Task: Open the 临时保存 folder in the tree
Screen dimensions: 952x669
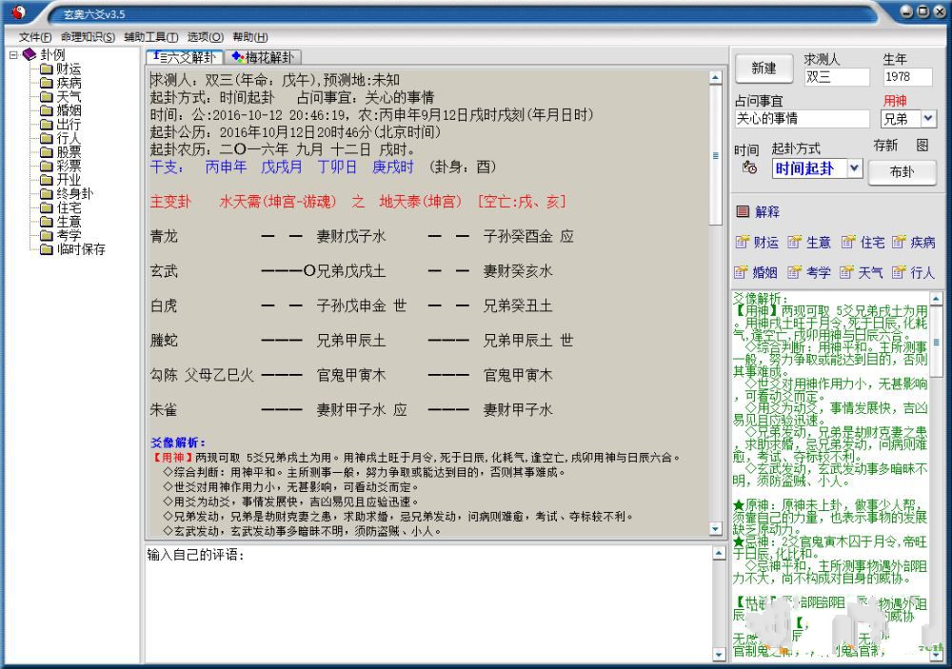Action: 80,249
